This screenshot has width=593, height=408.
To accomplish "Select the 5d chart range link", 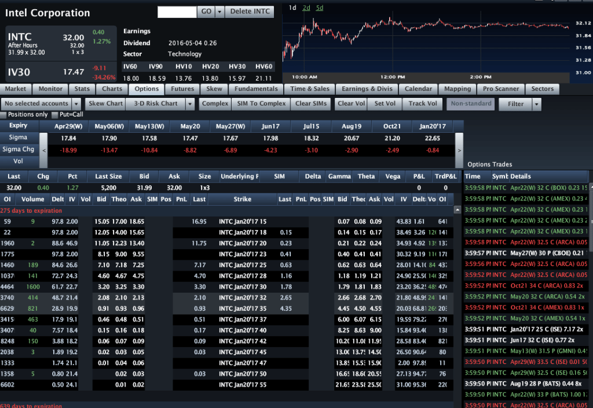I will (x=320, y=8).
